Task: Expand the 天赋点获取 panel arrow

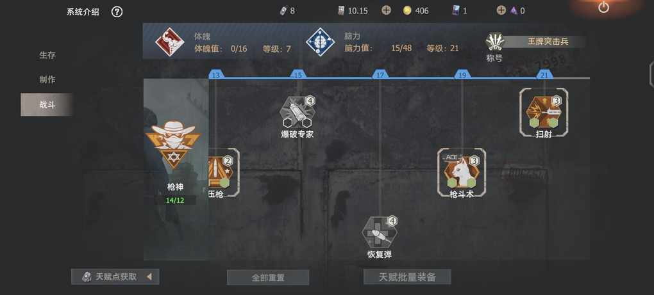Action: pos(149,276)
